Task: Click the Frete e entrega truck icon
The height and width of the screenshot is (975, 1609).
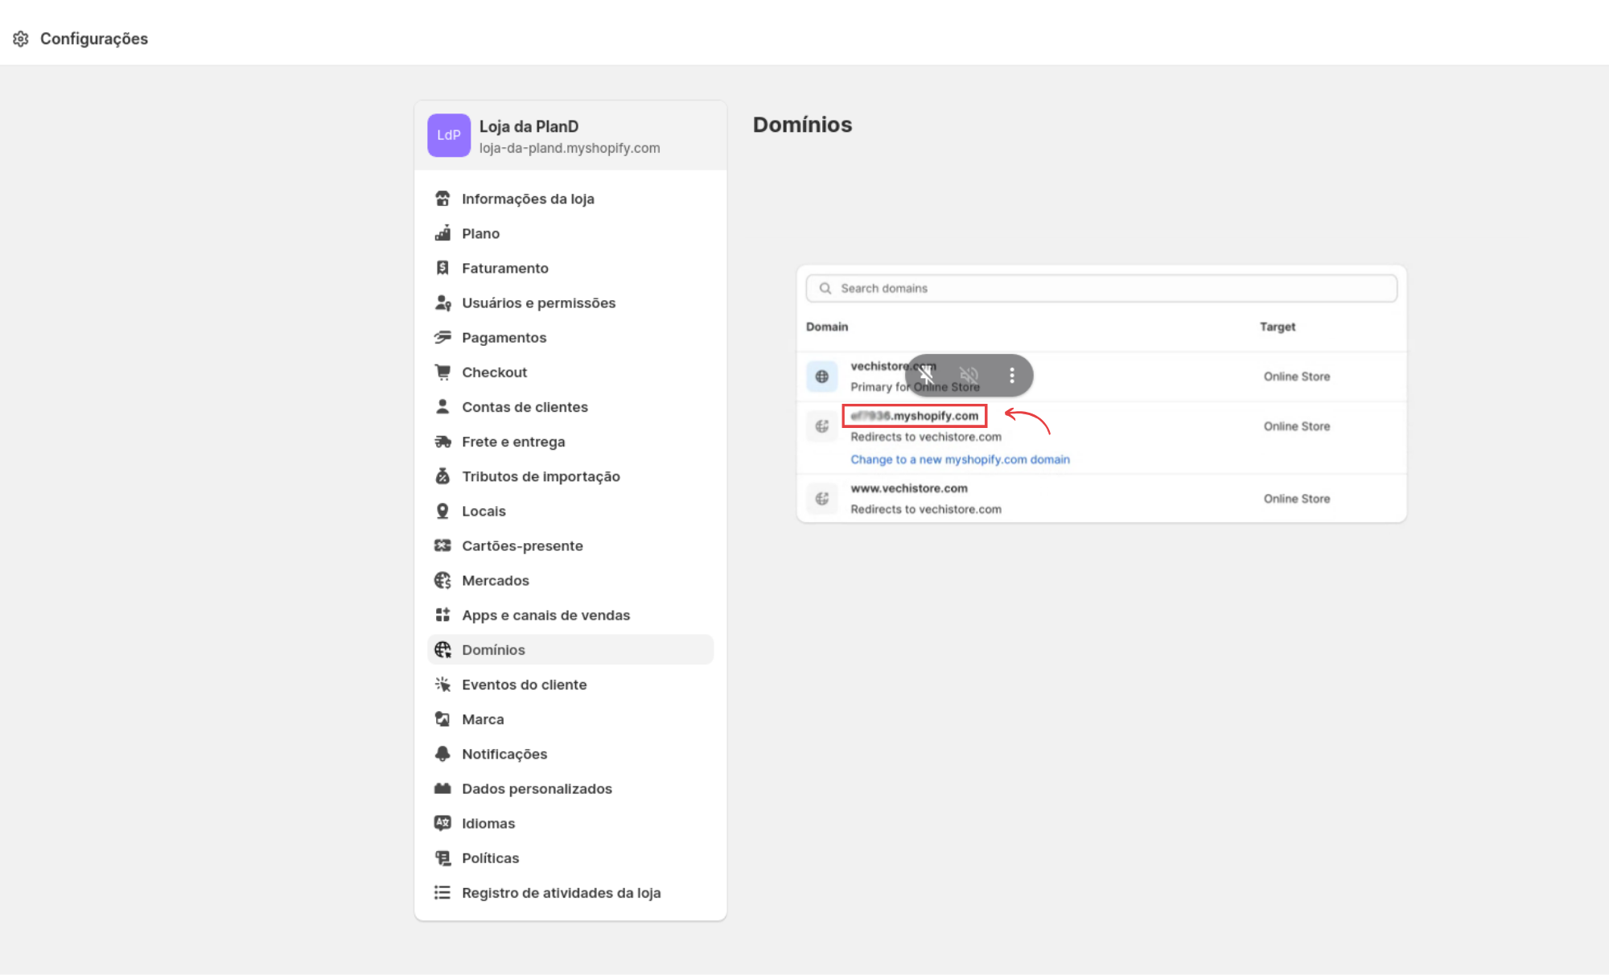Action: (442, 442)
